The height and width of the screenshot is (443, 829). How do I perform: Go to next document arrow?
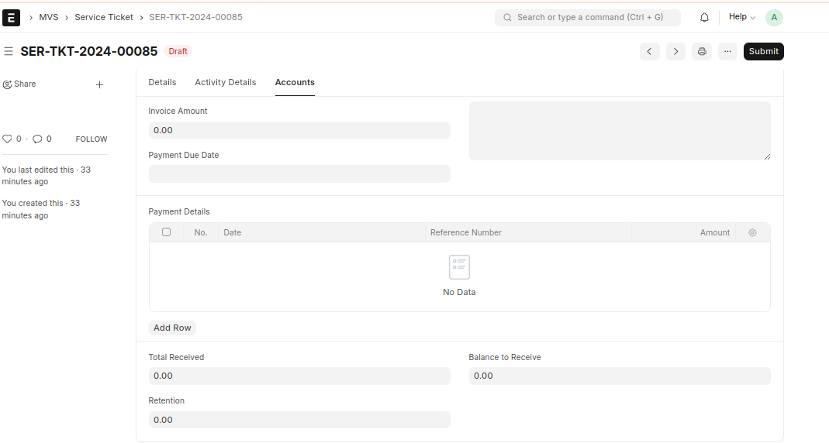(675, 51)
